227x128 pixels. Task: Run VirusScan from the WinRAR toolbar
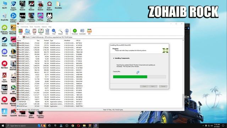point(75,32)
